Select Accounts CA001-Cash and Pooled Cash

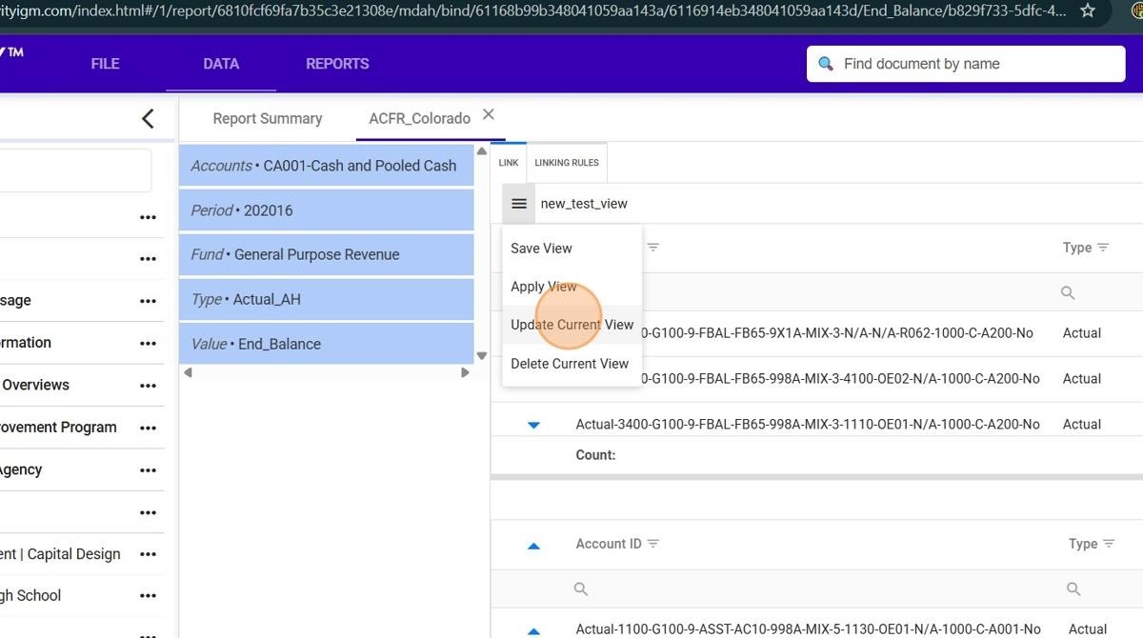point(326,166)
